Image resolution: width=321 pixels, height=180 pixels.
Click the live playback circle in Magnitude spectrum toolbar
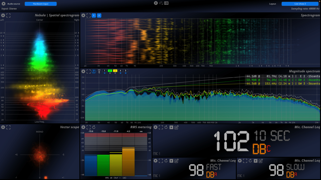pos(94,71)
